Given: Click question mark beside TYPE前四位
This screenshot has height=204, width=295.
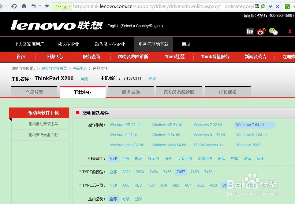Looking at the screenshot, I should [80, 172].
